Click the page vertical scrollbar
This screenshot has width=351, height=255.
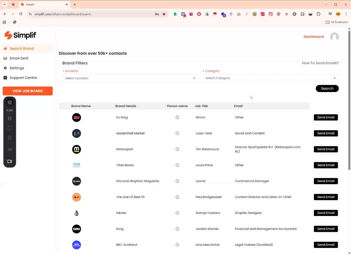(x=349, y=100)
